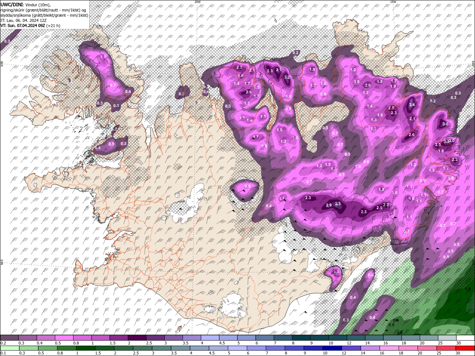
Task: Click the 0.1 palest green rain scale swatch
Action: (x=10, y=348)
